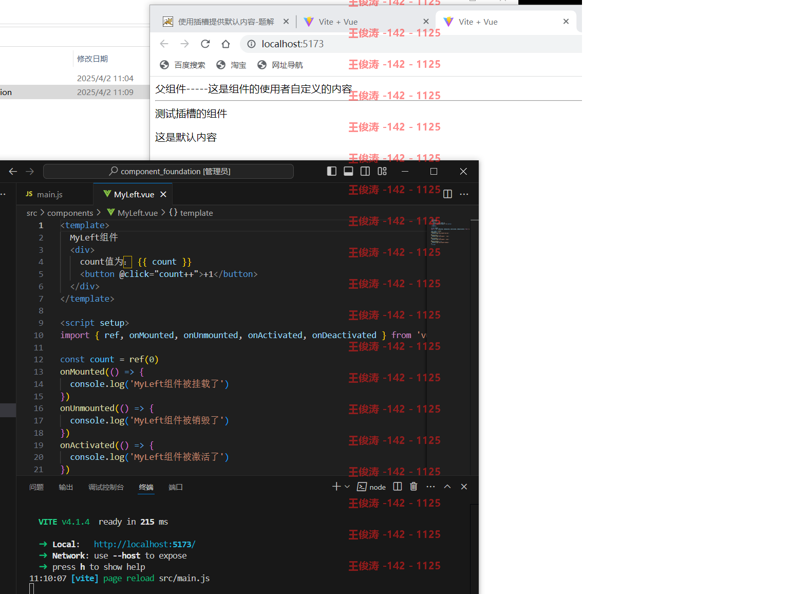Open the 问题 panel tab
The width and height of the screenshot is (789, 594).
pos(36,487)
